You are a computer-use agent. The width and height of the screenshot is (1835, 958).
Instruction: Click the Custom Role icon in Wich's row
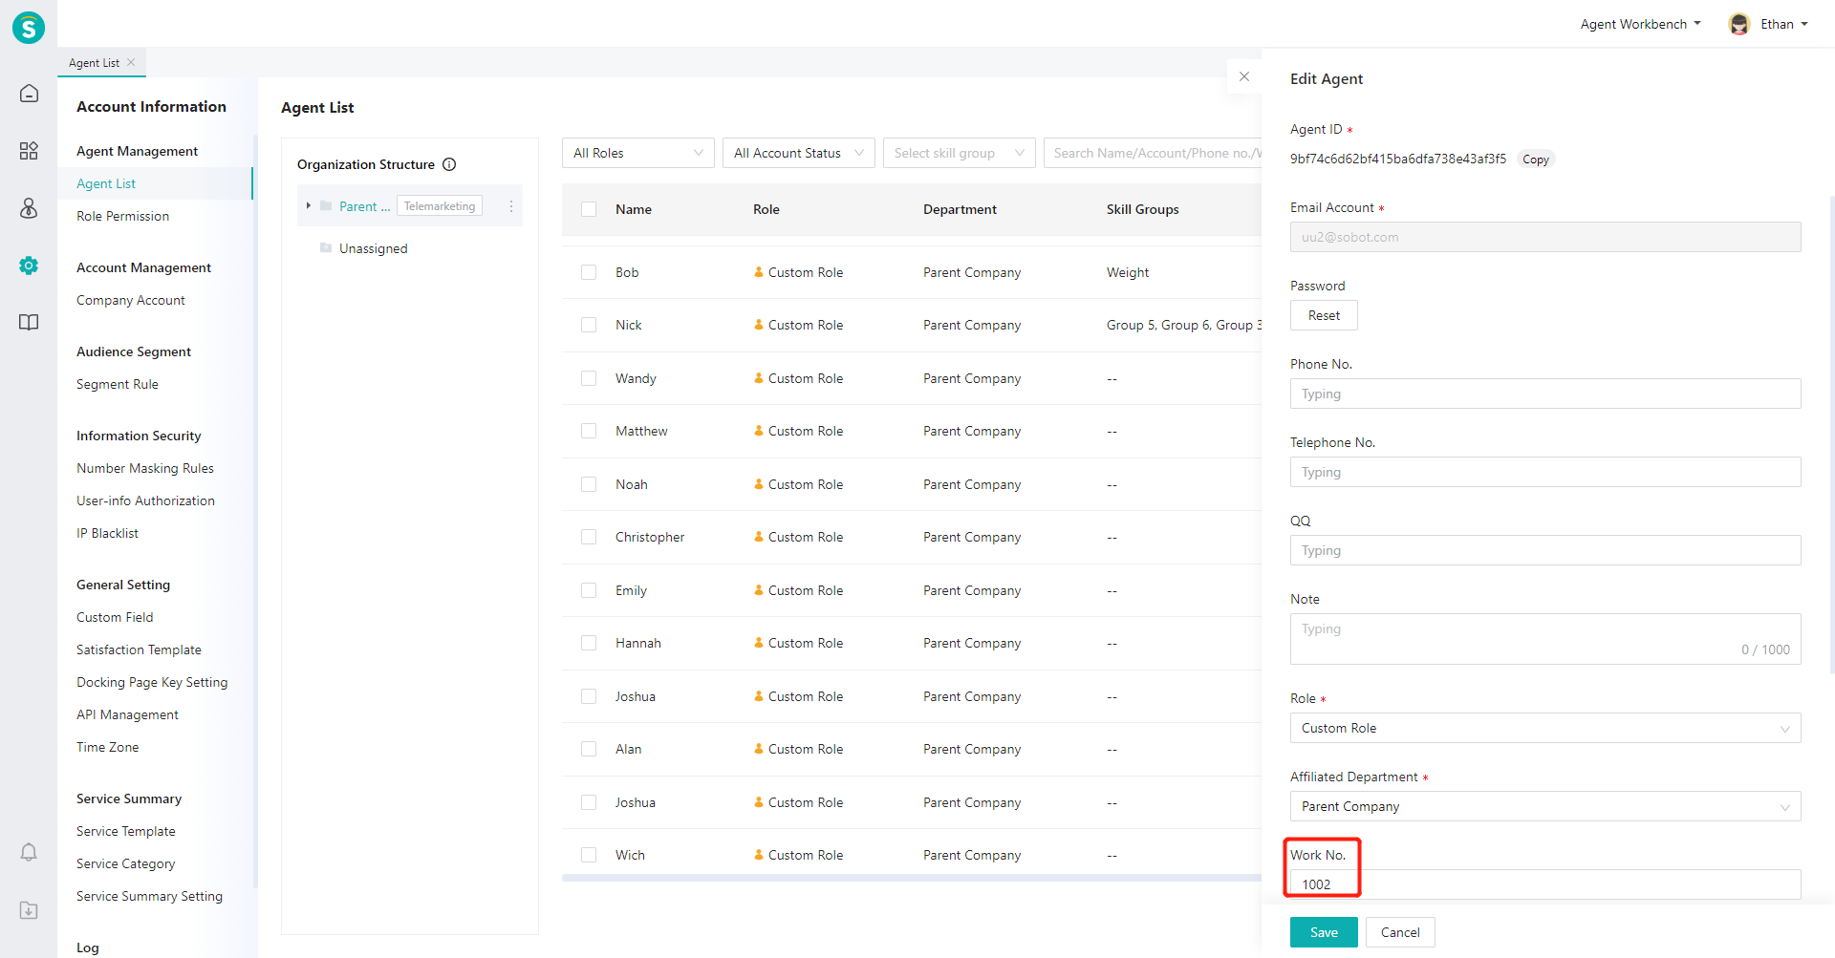pyautogui.click(x=759, y=855)
